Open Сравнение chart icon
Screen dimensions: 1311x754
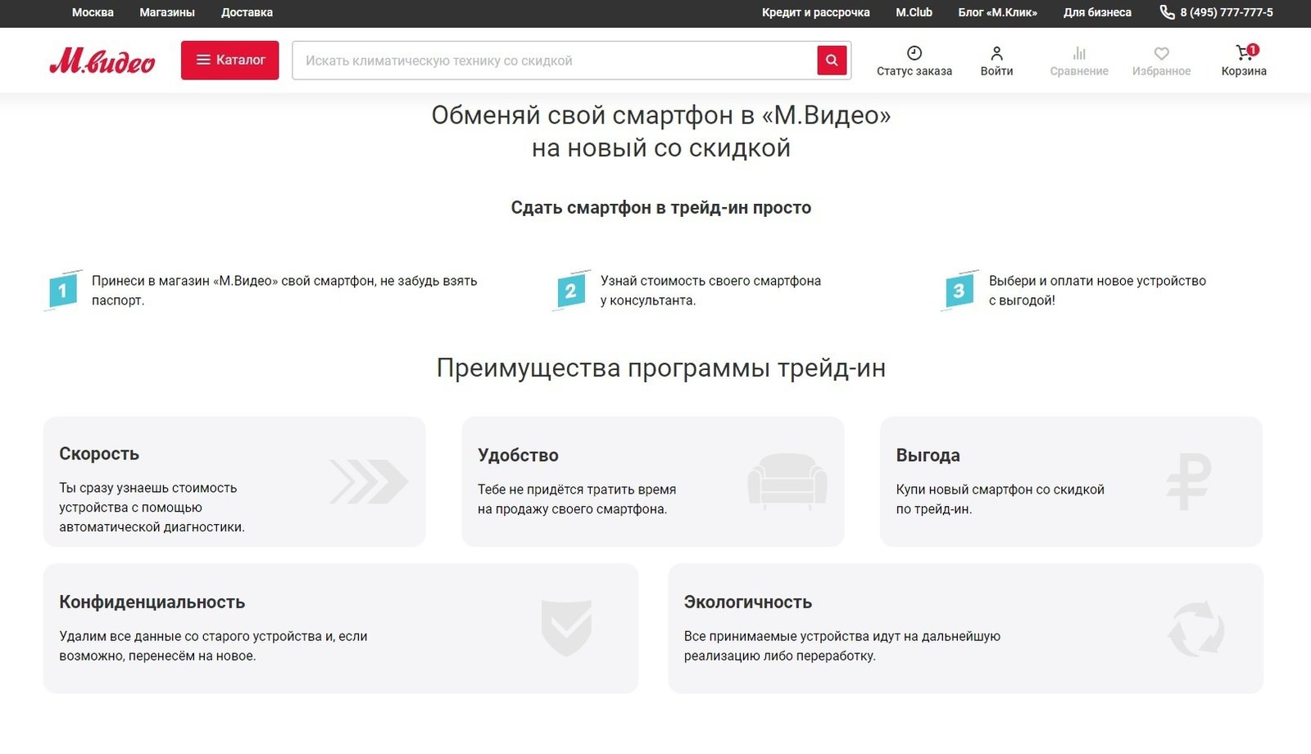pos(1079,53)
